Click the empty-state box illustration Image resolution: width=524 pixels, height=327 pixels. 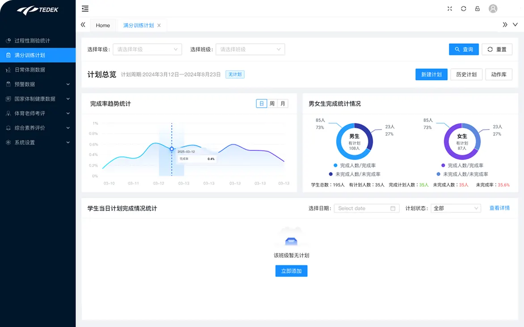291,238
